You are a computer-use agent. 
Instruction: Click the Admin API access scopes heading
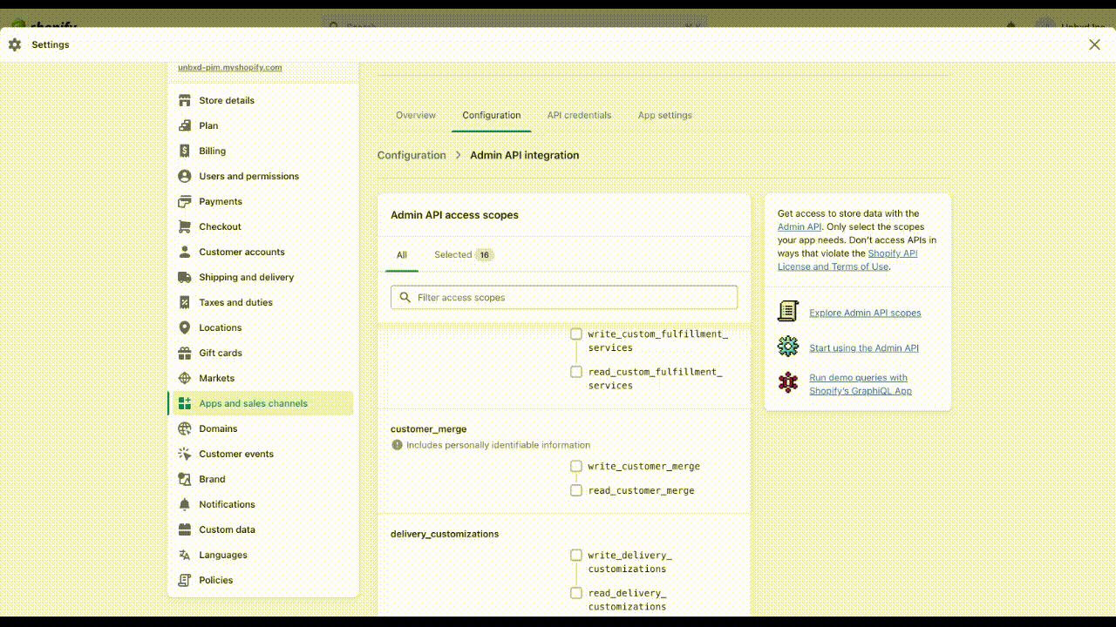(x=454, y=215)
